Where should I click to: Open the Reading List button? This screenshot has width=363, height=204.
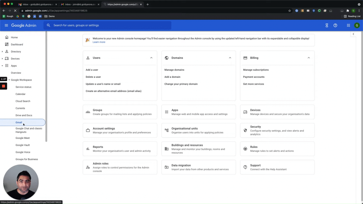pos(352,16)
